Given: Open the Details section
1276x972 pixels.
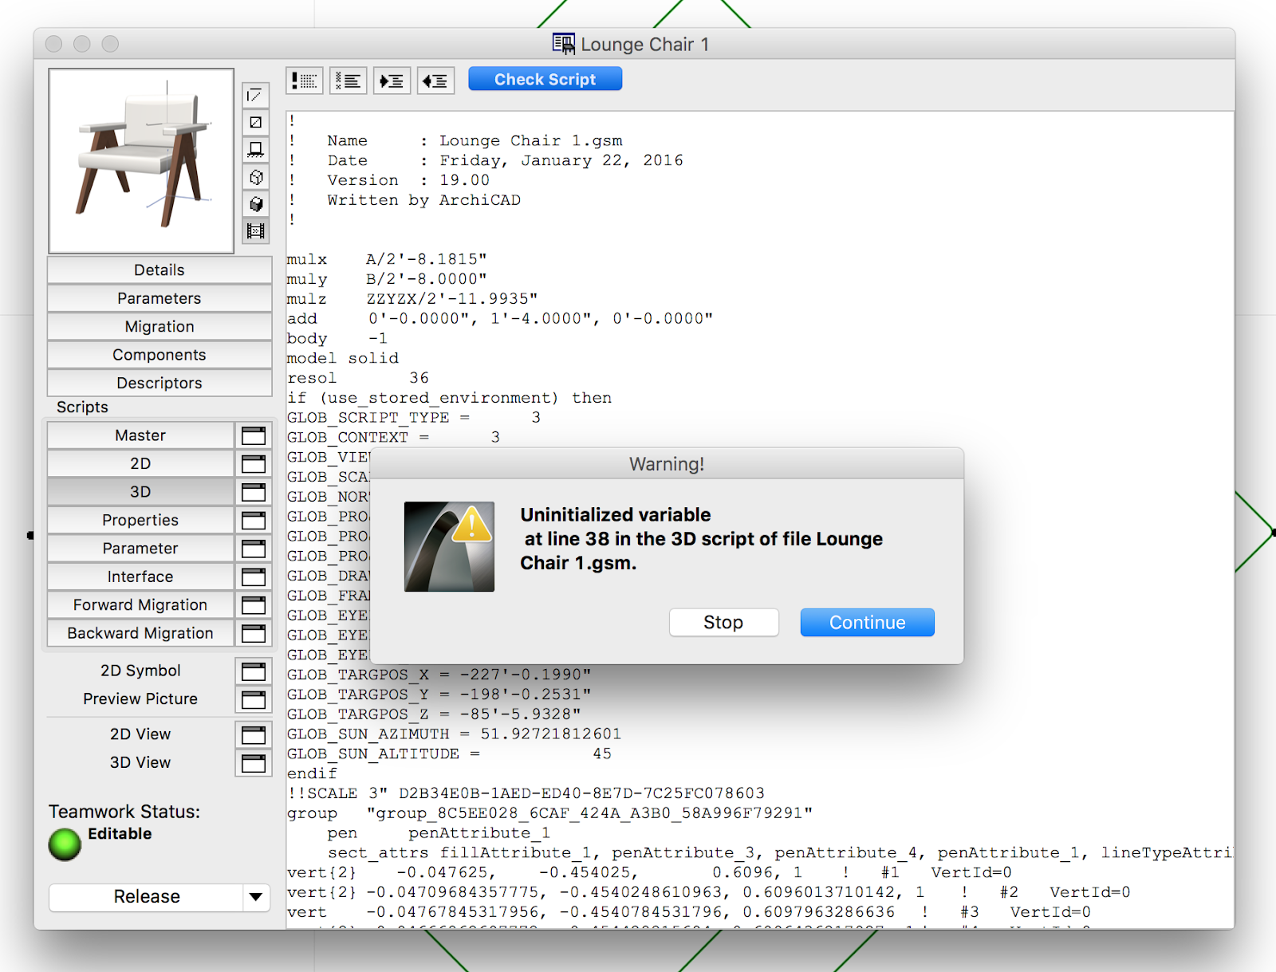Looking at the screenshot, I should [159, 270].
